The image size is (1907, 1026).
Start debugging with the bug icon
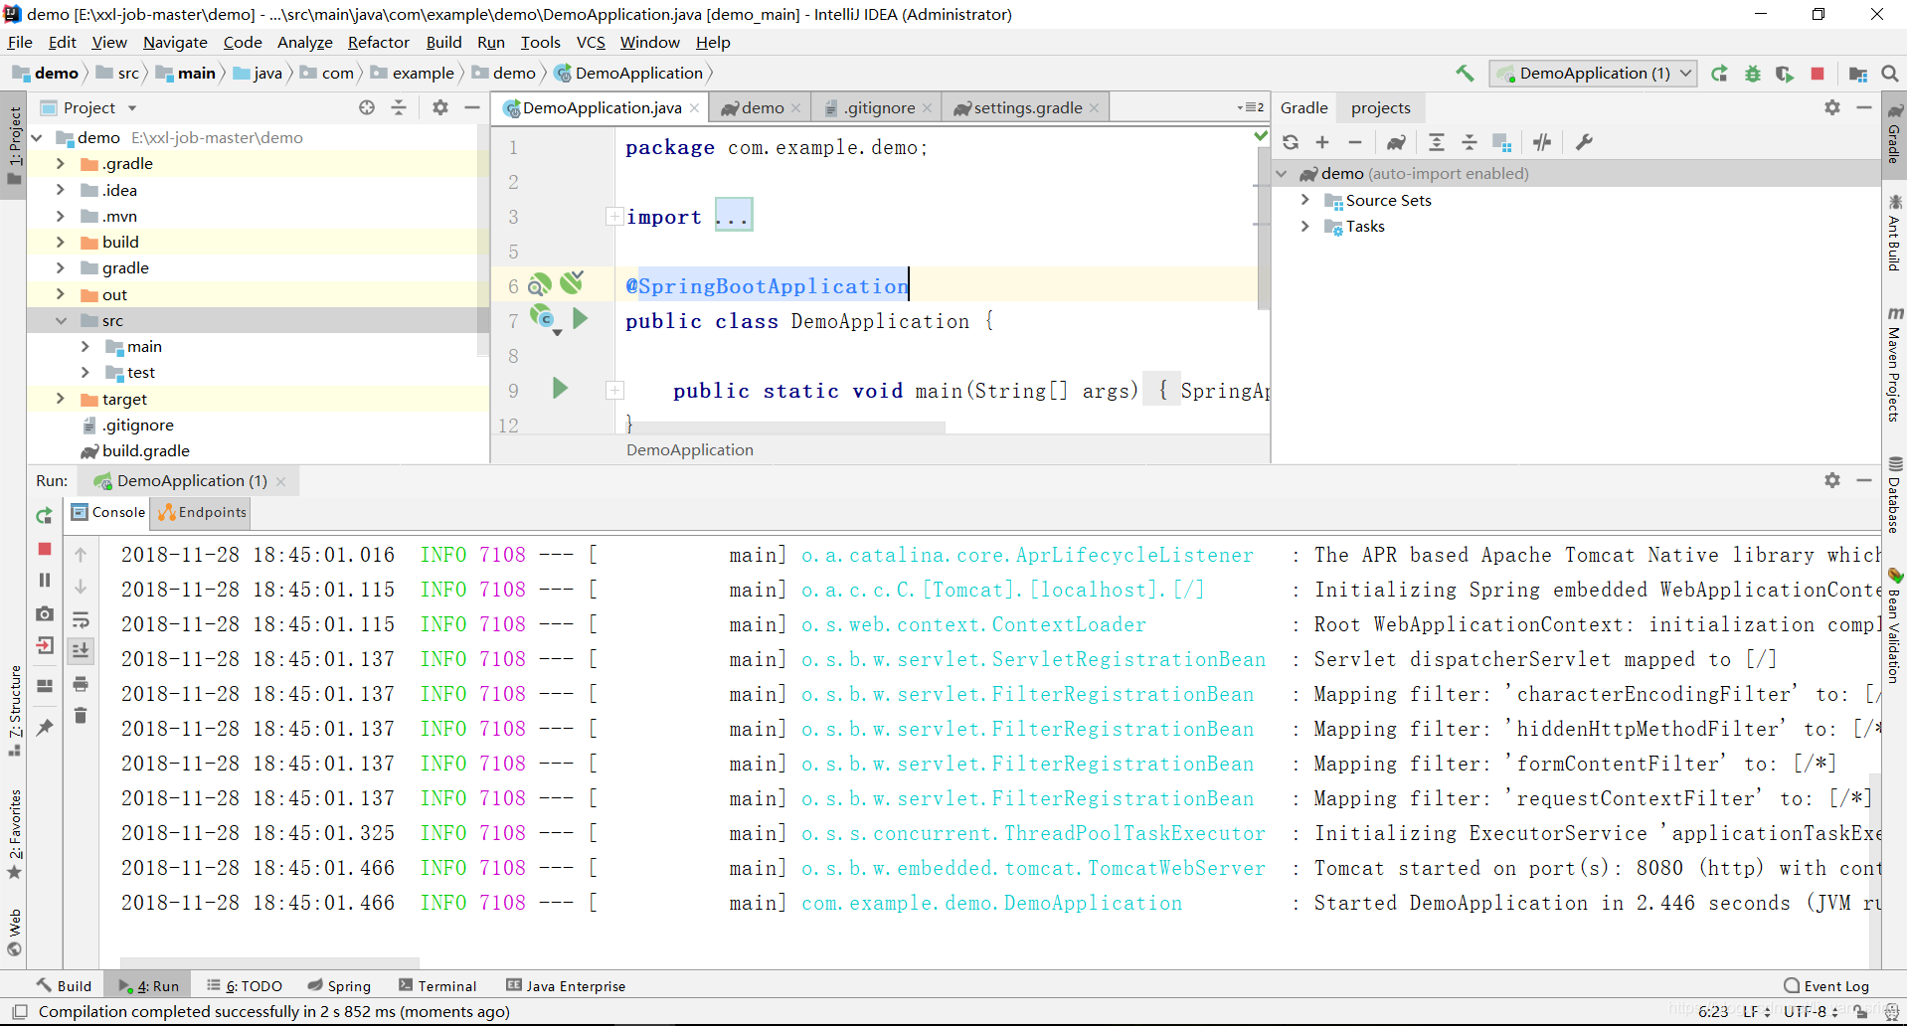click(x=1753, y=74)
